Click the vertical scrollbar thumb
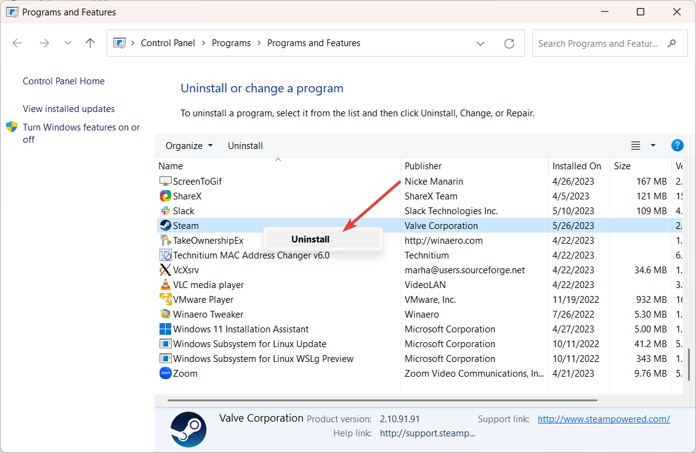 click(x=689, y=364)
